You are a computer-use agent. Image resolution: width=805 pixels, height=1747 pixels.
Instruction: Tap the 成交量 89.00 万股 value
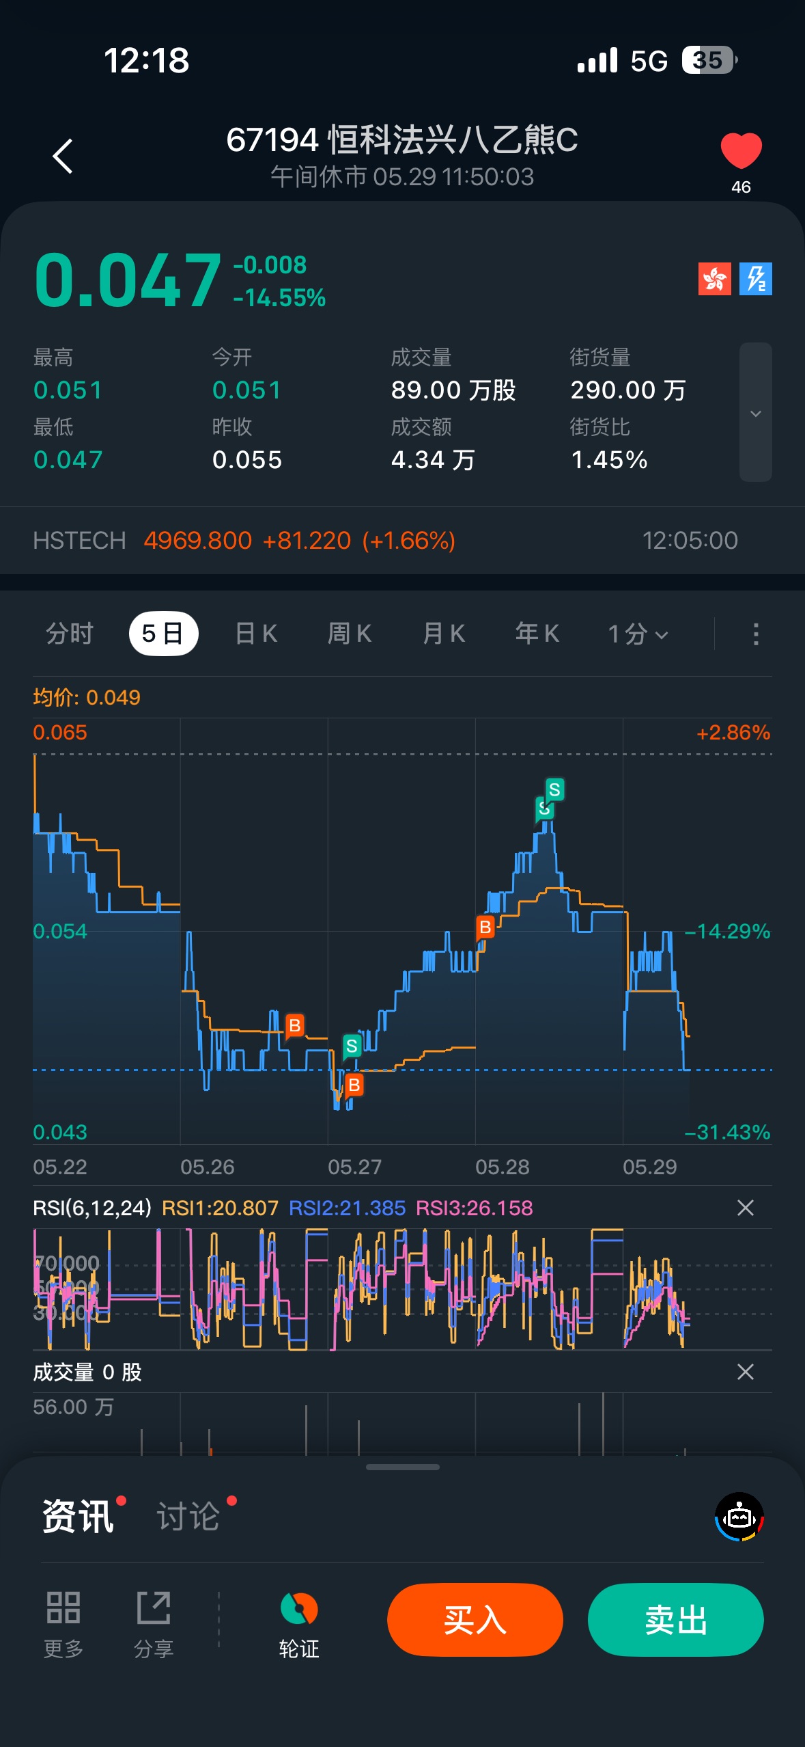tap(453, 390)
